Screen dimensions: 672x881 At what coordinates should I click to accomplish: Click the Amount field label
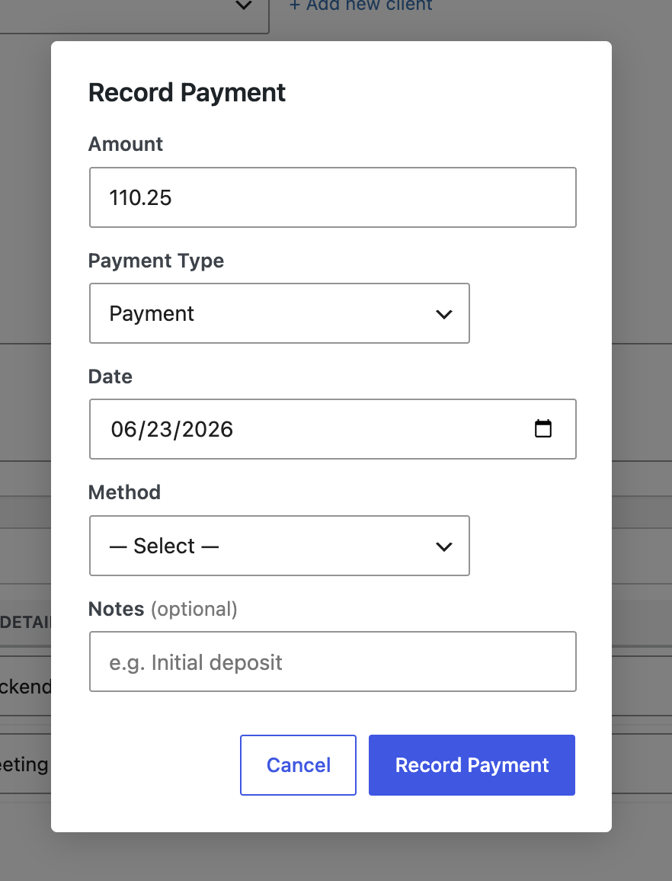pos(125,144)
